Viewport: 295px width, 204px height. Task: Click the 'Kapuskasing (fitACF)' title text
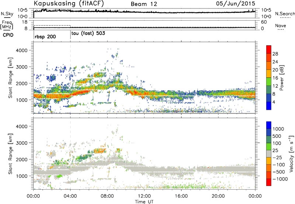pos(69,3)
